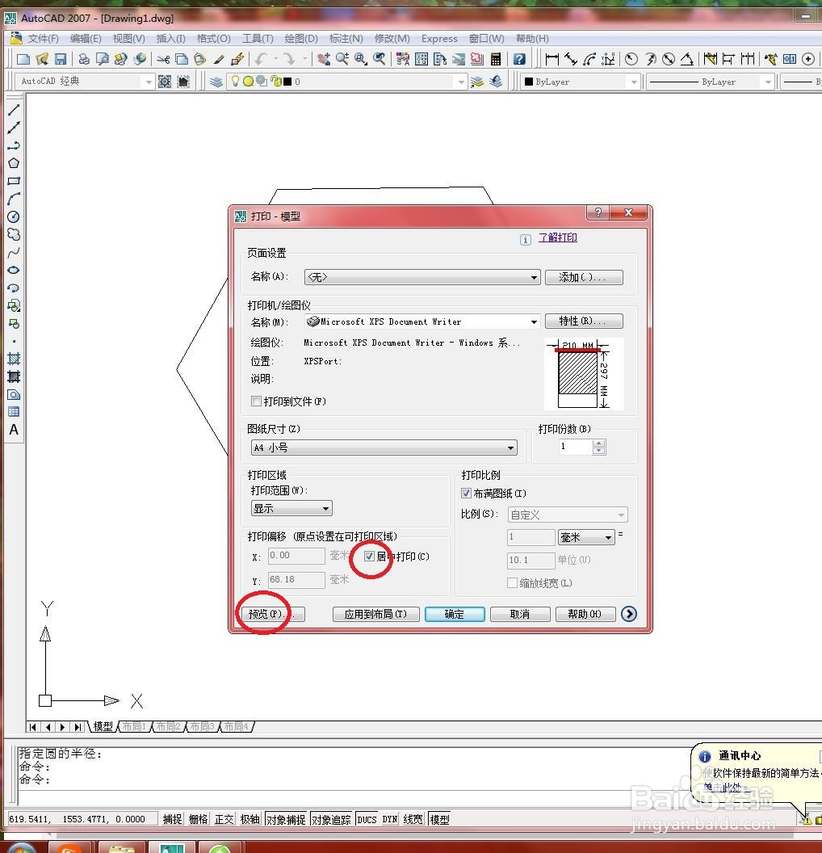Switch to the 布局1 layout tab
The height and width of the screenshot is (853, 822).
click(x=134, y=726)
